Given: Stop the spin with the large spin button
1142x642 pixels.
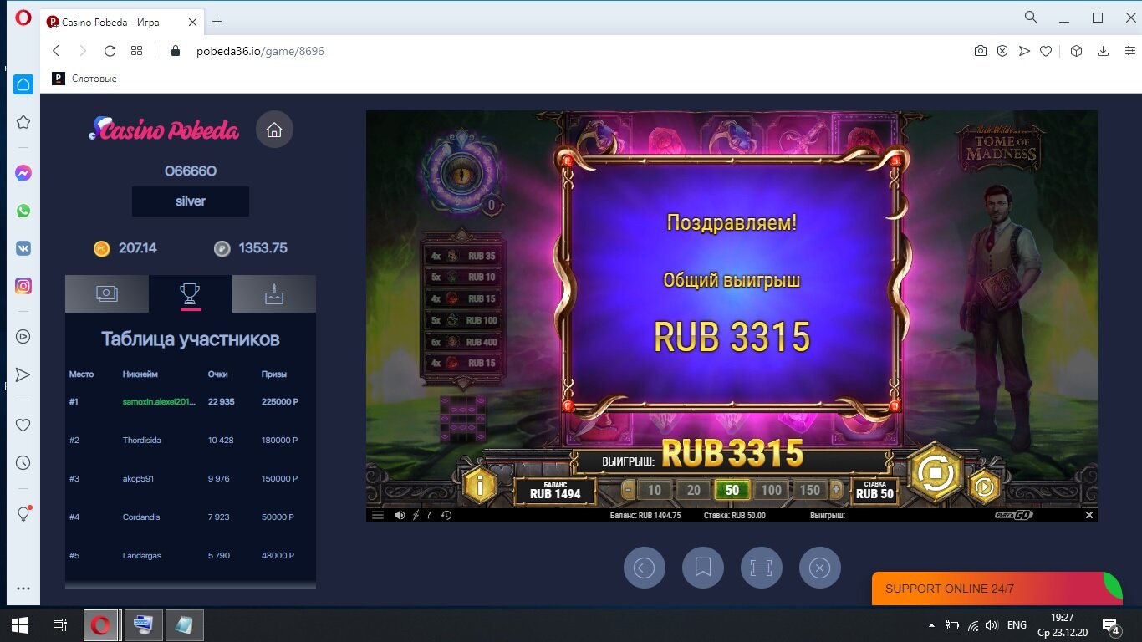Looking at the screenshot, I should tap(936, 474).
